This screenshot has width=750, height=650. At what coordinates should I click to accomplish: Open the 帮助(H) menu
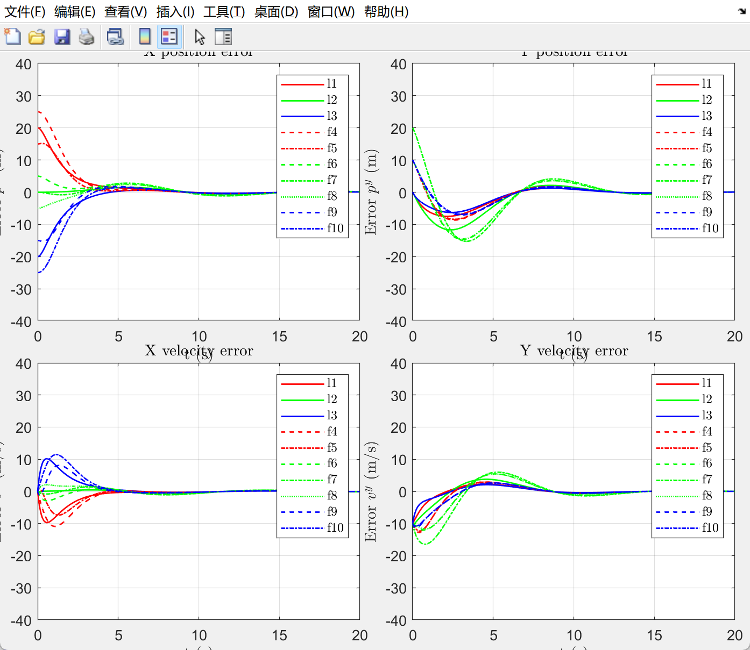(386, 12)
